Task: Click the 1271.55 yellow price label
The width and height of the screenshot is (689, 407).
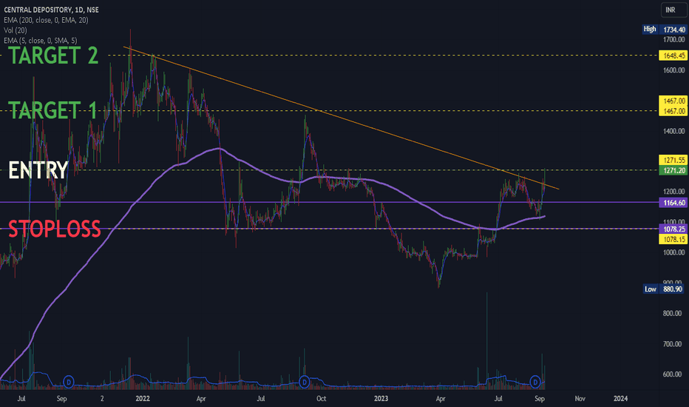Action: (x=673, y=160)
